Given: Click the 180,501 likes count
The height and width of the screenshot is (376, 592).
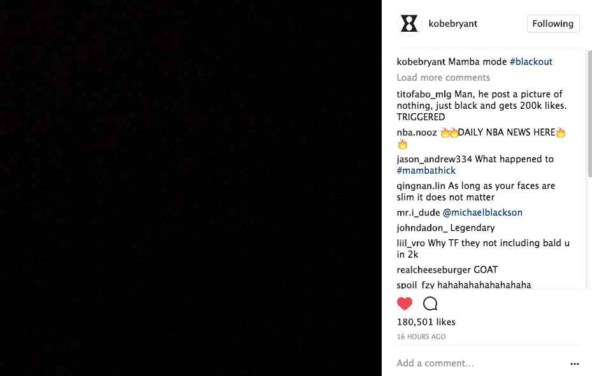Looking at the screenshot, I should point(426,322).
